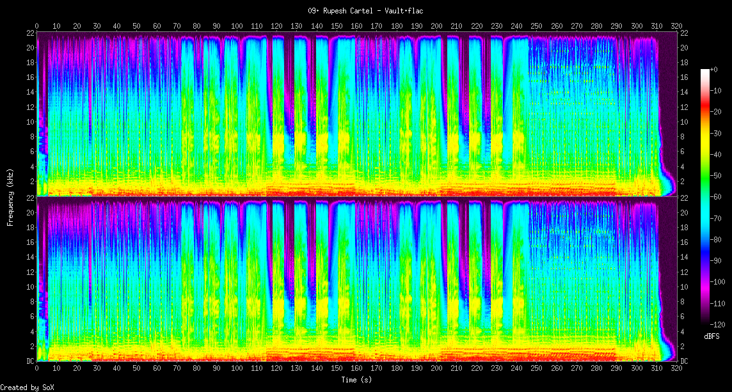Click the white top end of the color scale bar

coord(705,72)
